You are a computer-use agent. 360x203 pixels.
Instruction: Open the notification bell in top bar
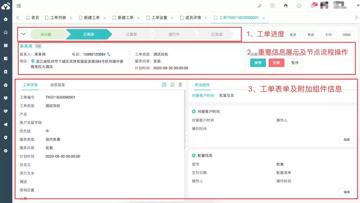click(312, 6)
